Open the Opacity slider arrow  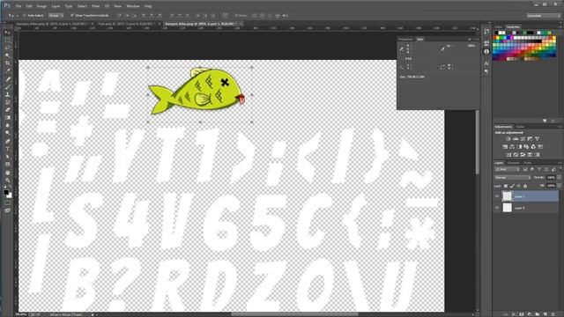click(559, 178)
